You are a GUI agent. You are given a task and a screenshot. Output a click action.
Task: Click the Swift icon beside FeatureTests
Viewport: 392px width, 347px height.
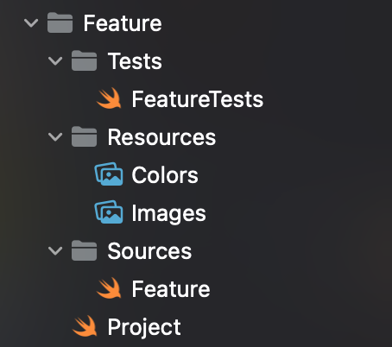click(109, 98)
